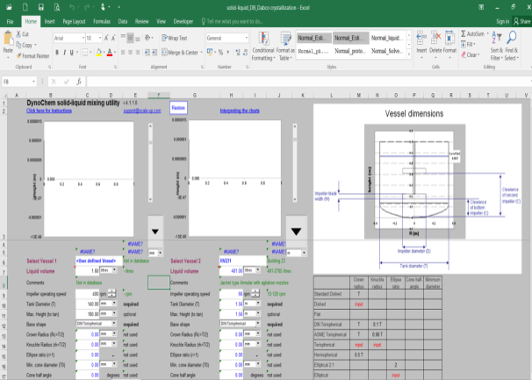Screen dimensions: 532x380
Task: Toggle Italic formatting
Action: coord(64,53)
